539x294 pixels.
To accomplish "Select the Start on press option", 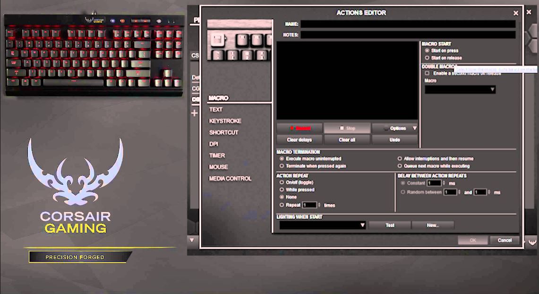I will tap(427, 51).
